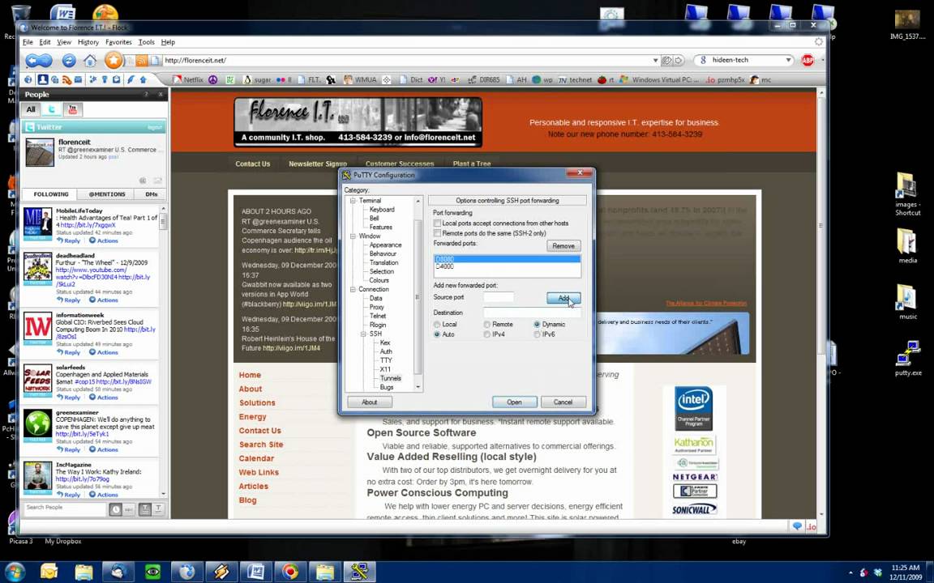Click the YouTube filter icon in People sidebar
Screen dimensions: 934x583
(x=73, y=109)
